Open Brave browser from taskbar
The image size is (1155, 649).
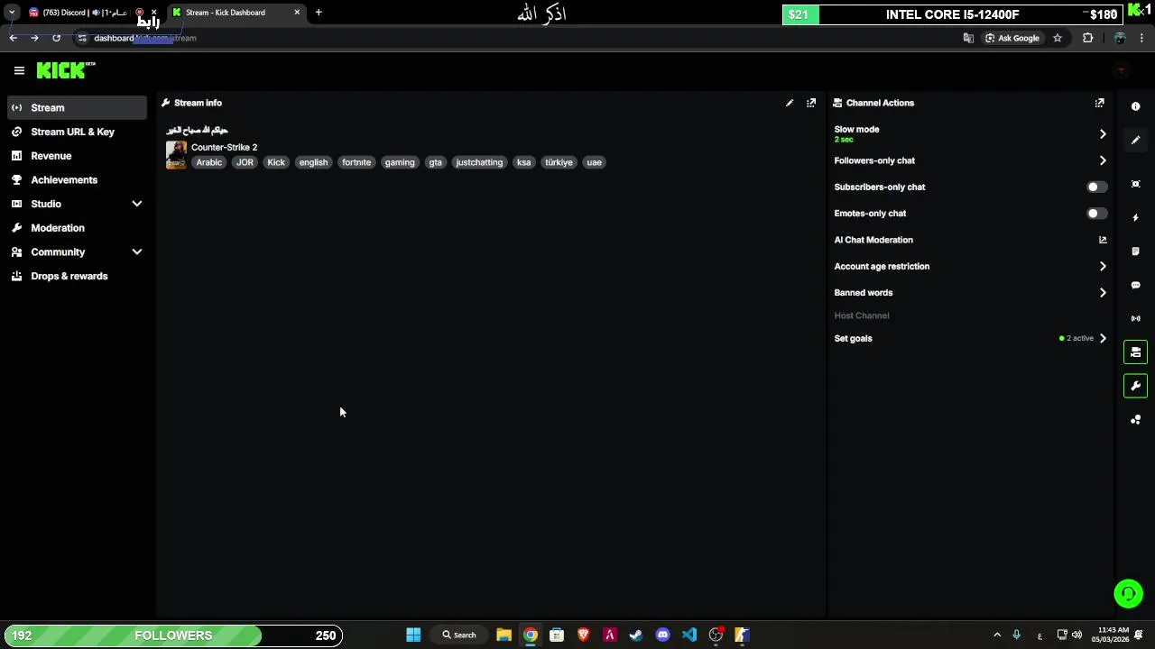pyautogui.click(x=584, y=635)
